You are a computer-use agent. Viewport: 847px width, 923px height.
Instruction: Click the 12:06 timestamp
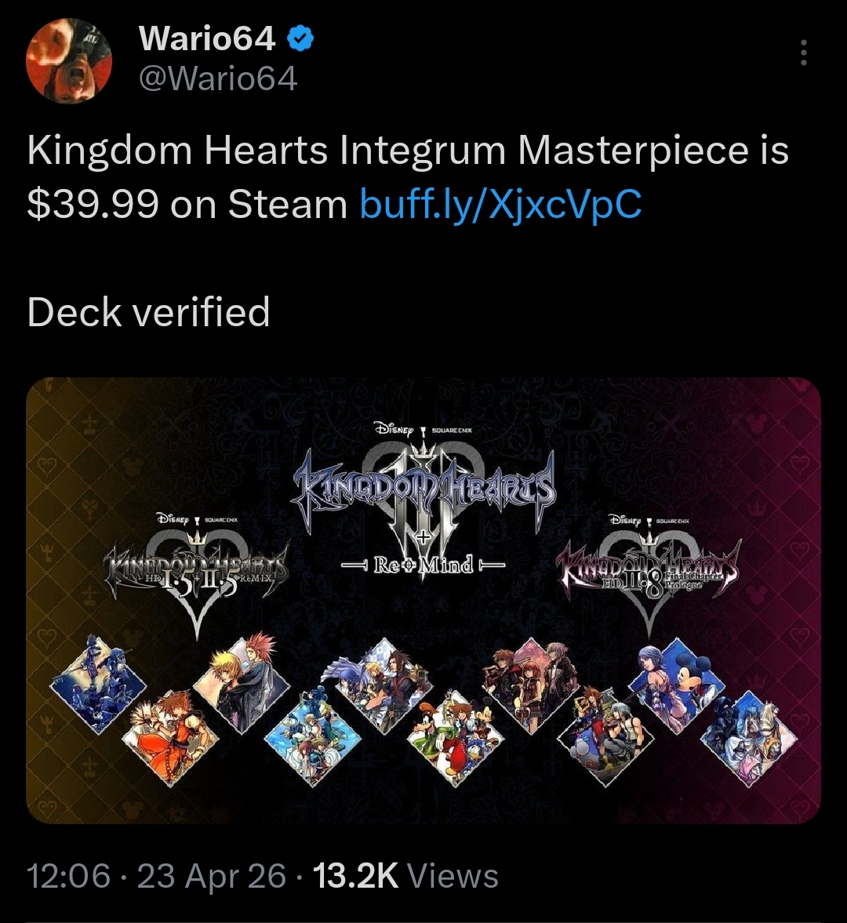click(69, 875)
